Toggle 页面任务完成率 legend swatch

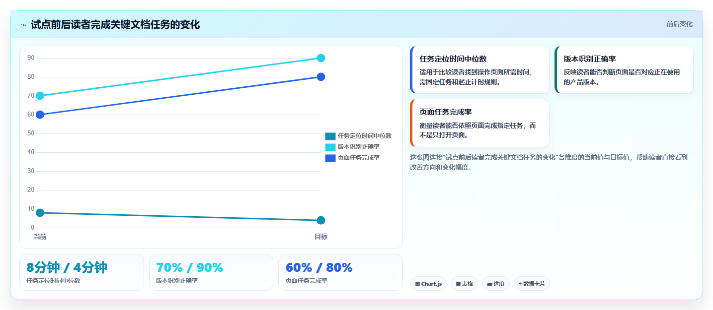(x=330, y=158)
